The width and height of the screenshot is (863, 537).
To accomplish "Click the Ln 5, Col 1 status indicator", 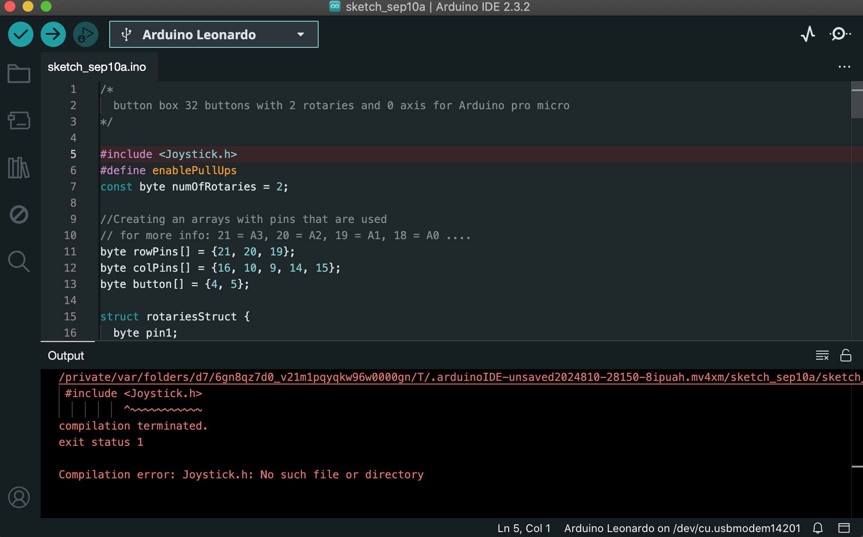I will point(524,528).
